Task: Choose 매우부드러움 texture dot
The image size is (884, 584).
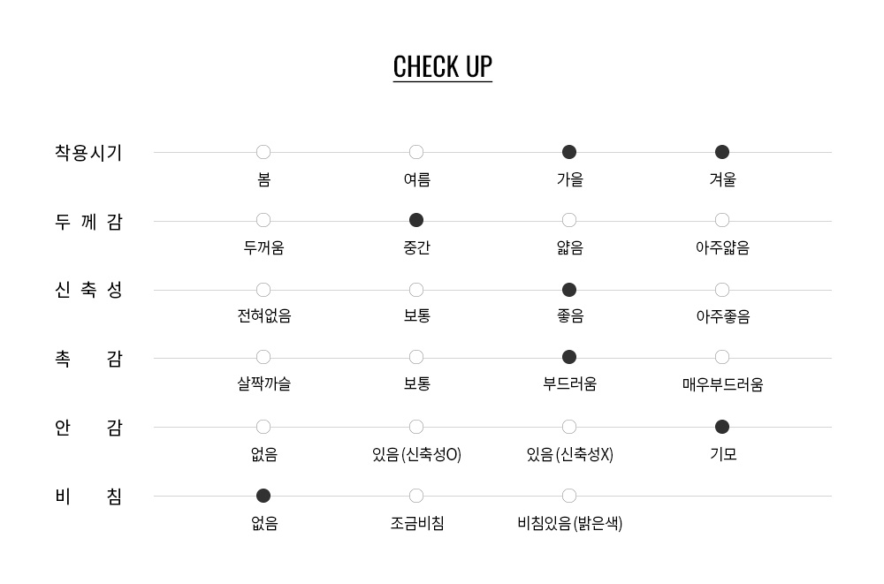Action: (x=722, y=357)
